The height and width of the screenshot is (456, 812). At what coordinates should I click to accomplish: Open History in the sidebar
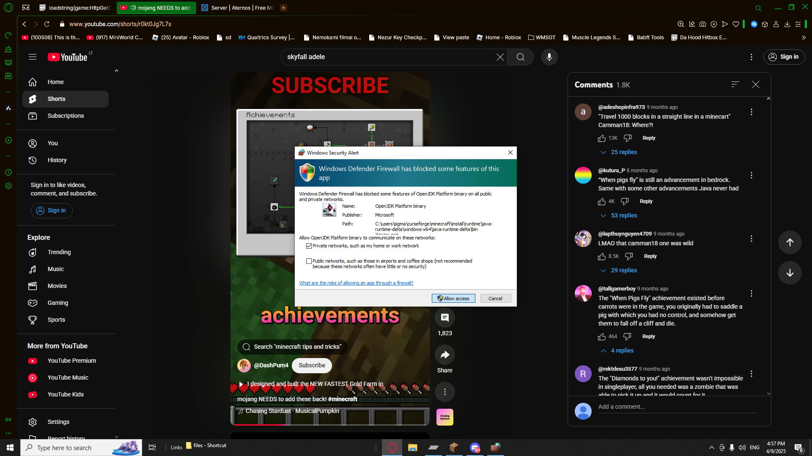[66, 160]
